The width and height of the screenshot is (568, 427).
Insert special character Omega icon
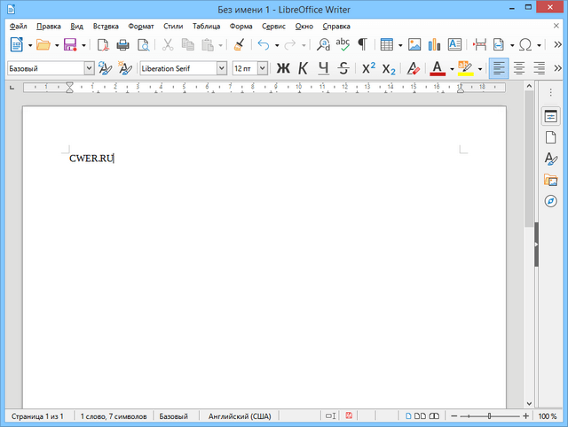pyautogui.click(x=525, y=45)
